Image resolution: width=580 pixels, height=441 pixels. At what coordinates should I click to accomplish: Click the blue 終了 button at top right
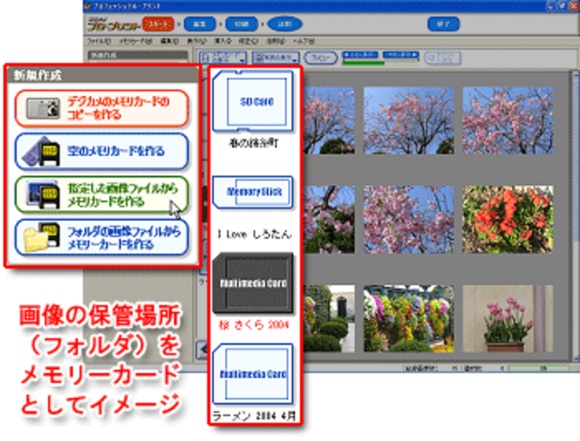444,25
